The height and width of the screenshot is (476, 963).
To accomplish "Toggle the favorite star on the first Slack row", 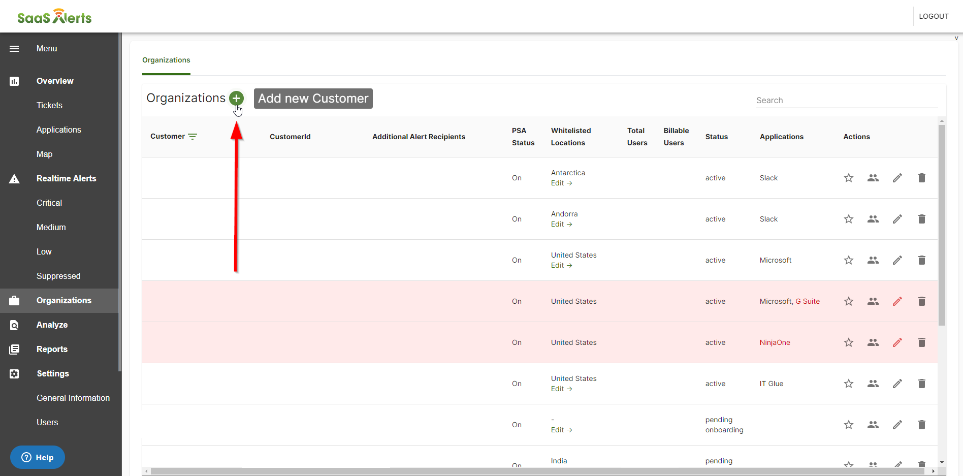I will [848, 178].
